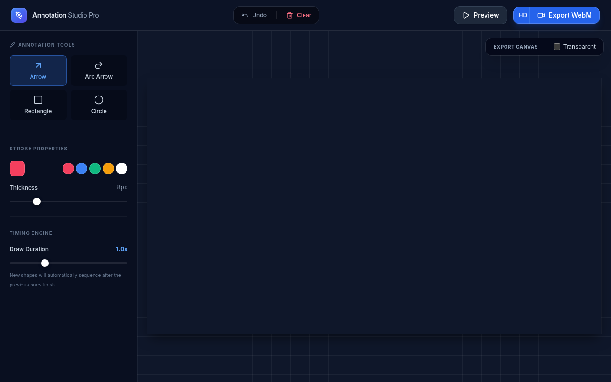
Task: Set stroke color to white
Action: point(122,169)
